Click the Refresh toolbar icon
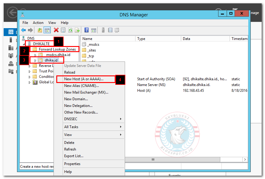The height and width of the screenshot is (179, 265). point(70,30)
